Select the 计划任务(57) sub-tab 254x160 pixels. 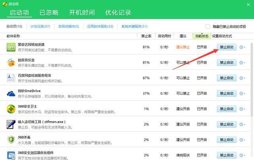pos(40,27)
